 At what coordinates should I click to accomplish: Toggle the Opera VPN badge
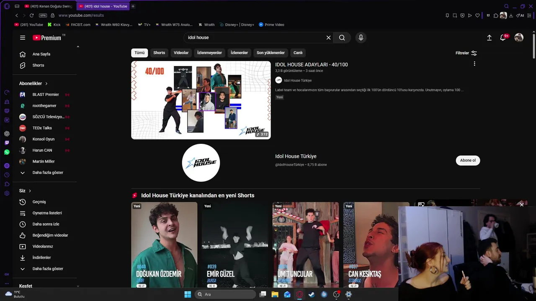43,15
